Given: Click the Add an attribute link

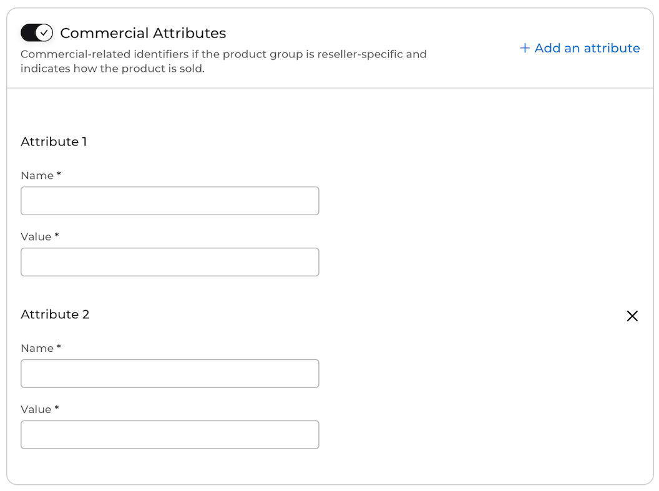Looking at the screenshot, I should 580,48.
